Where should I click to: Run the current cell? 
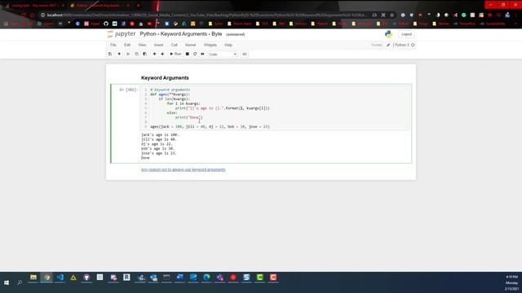point(175,54)
